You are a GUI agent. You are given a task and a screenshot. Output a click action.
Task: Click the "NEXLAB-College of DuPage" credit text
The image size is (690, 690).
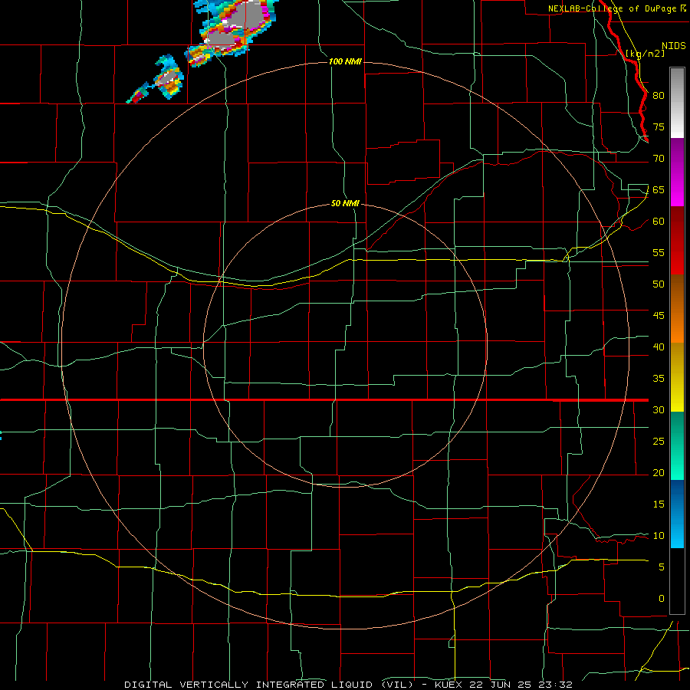(x=613, y=8)
